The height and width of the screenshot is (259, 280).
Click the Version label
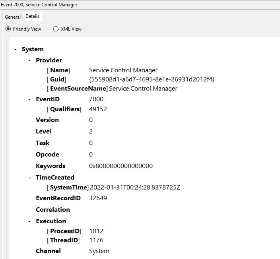pyautogui.click(x=47, y=120)
